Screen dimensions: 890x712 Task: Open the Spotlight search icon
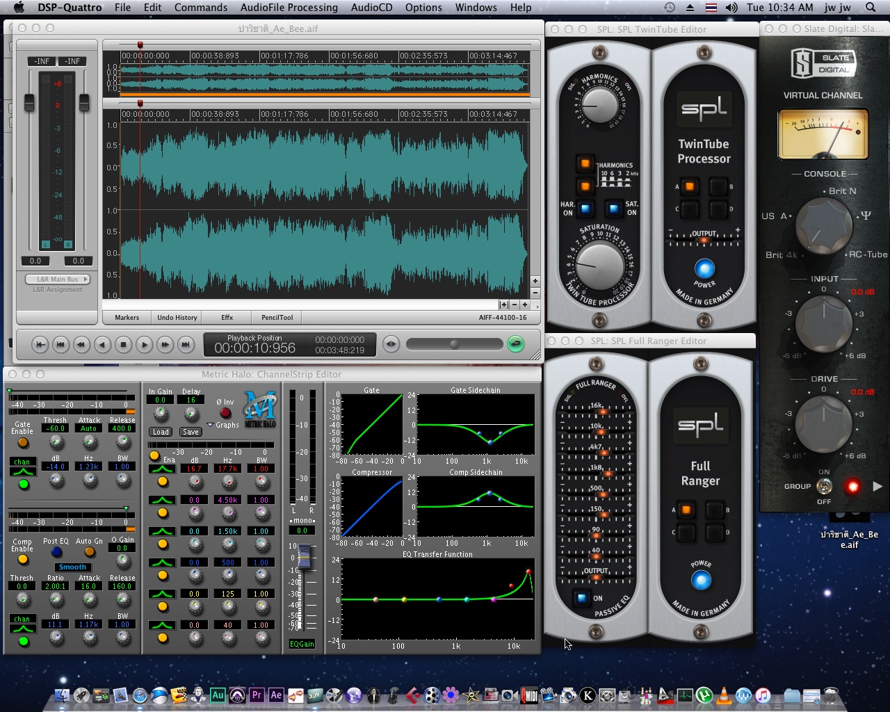(x=871, y=8)
